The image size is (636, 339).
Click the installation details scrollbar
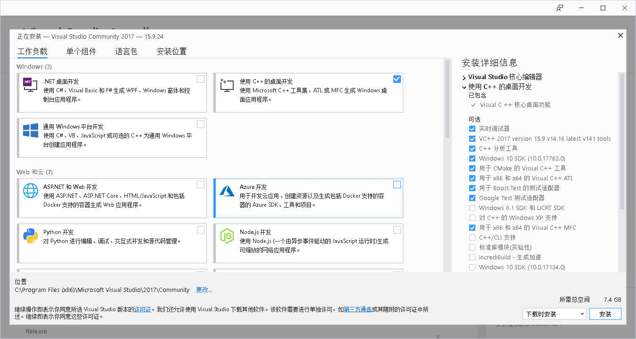coord(622,141)
